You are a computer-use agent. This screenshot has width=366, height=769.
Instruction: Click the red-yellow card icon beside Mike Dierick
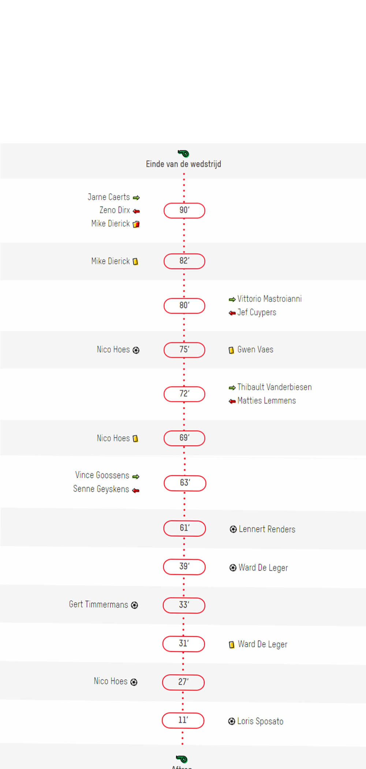point(136,224)
